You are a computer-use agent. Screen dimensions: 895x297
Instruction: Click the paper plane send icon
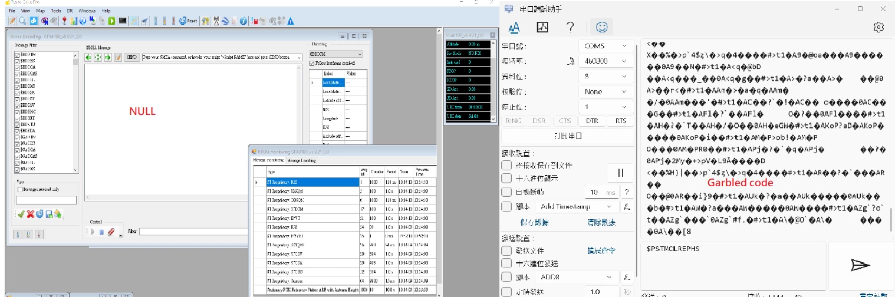click(x=860, y=265)
